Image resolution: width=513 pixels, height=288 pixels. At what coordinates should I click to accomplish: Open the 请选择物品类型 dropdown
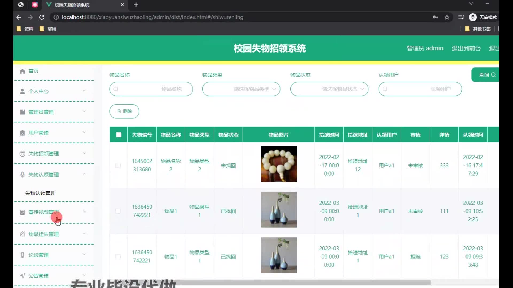coord(241,89)
